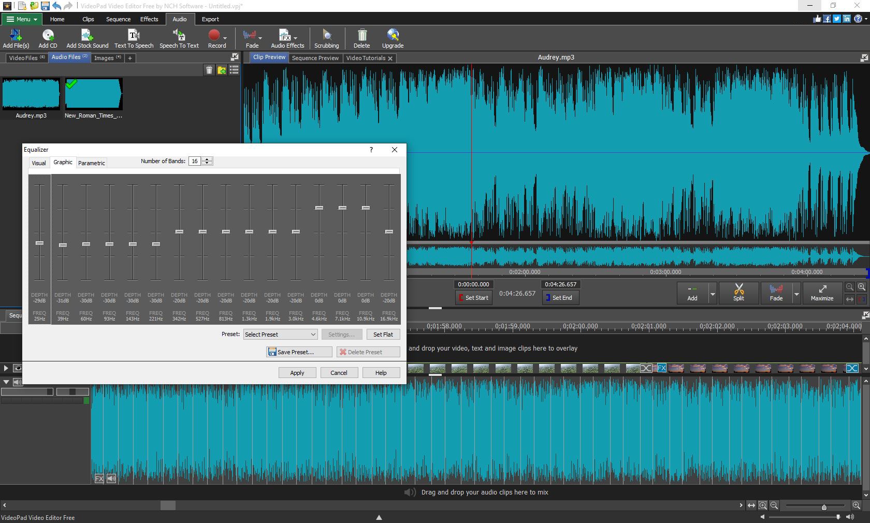Click the Set Flat button
This screenshot has height=523, width=870.
[383, 335]
